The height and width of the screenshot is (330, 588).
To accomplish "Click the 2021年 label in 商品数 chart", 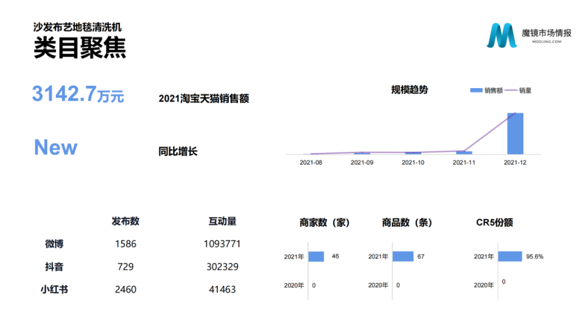I will (x=378, y=257).
